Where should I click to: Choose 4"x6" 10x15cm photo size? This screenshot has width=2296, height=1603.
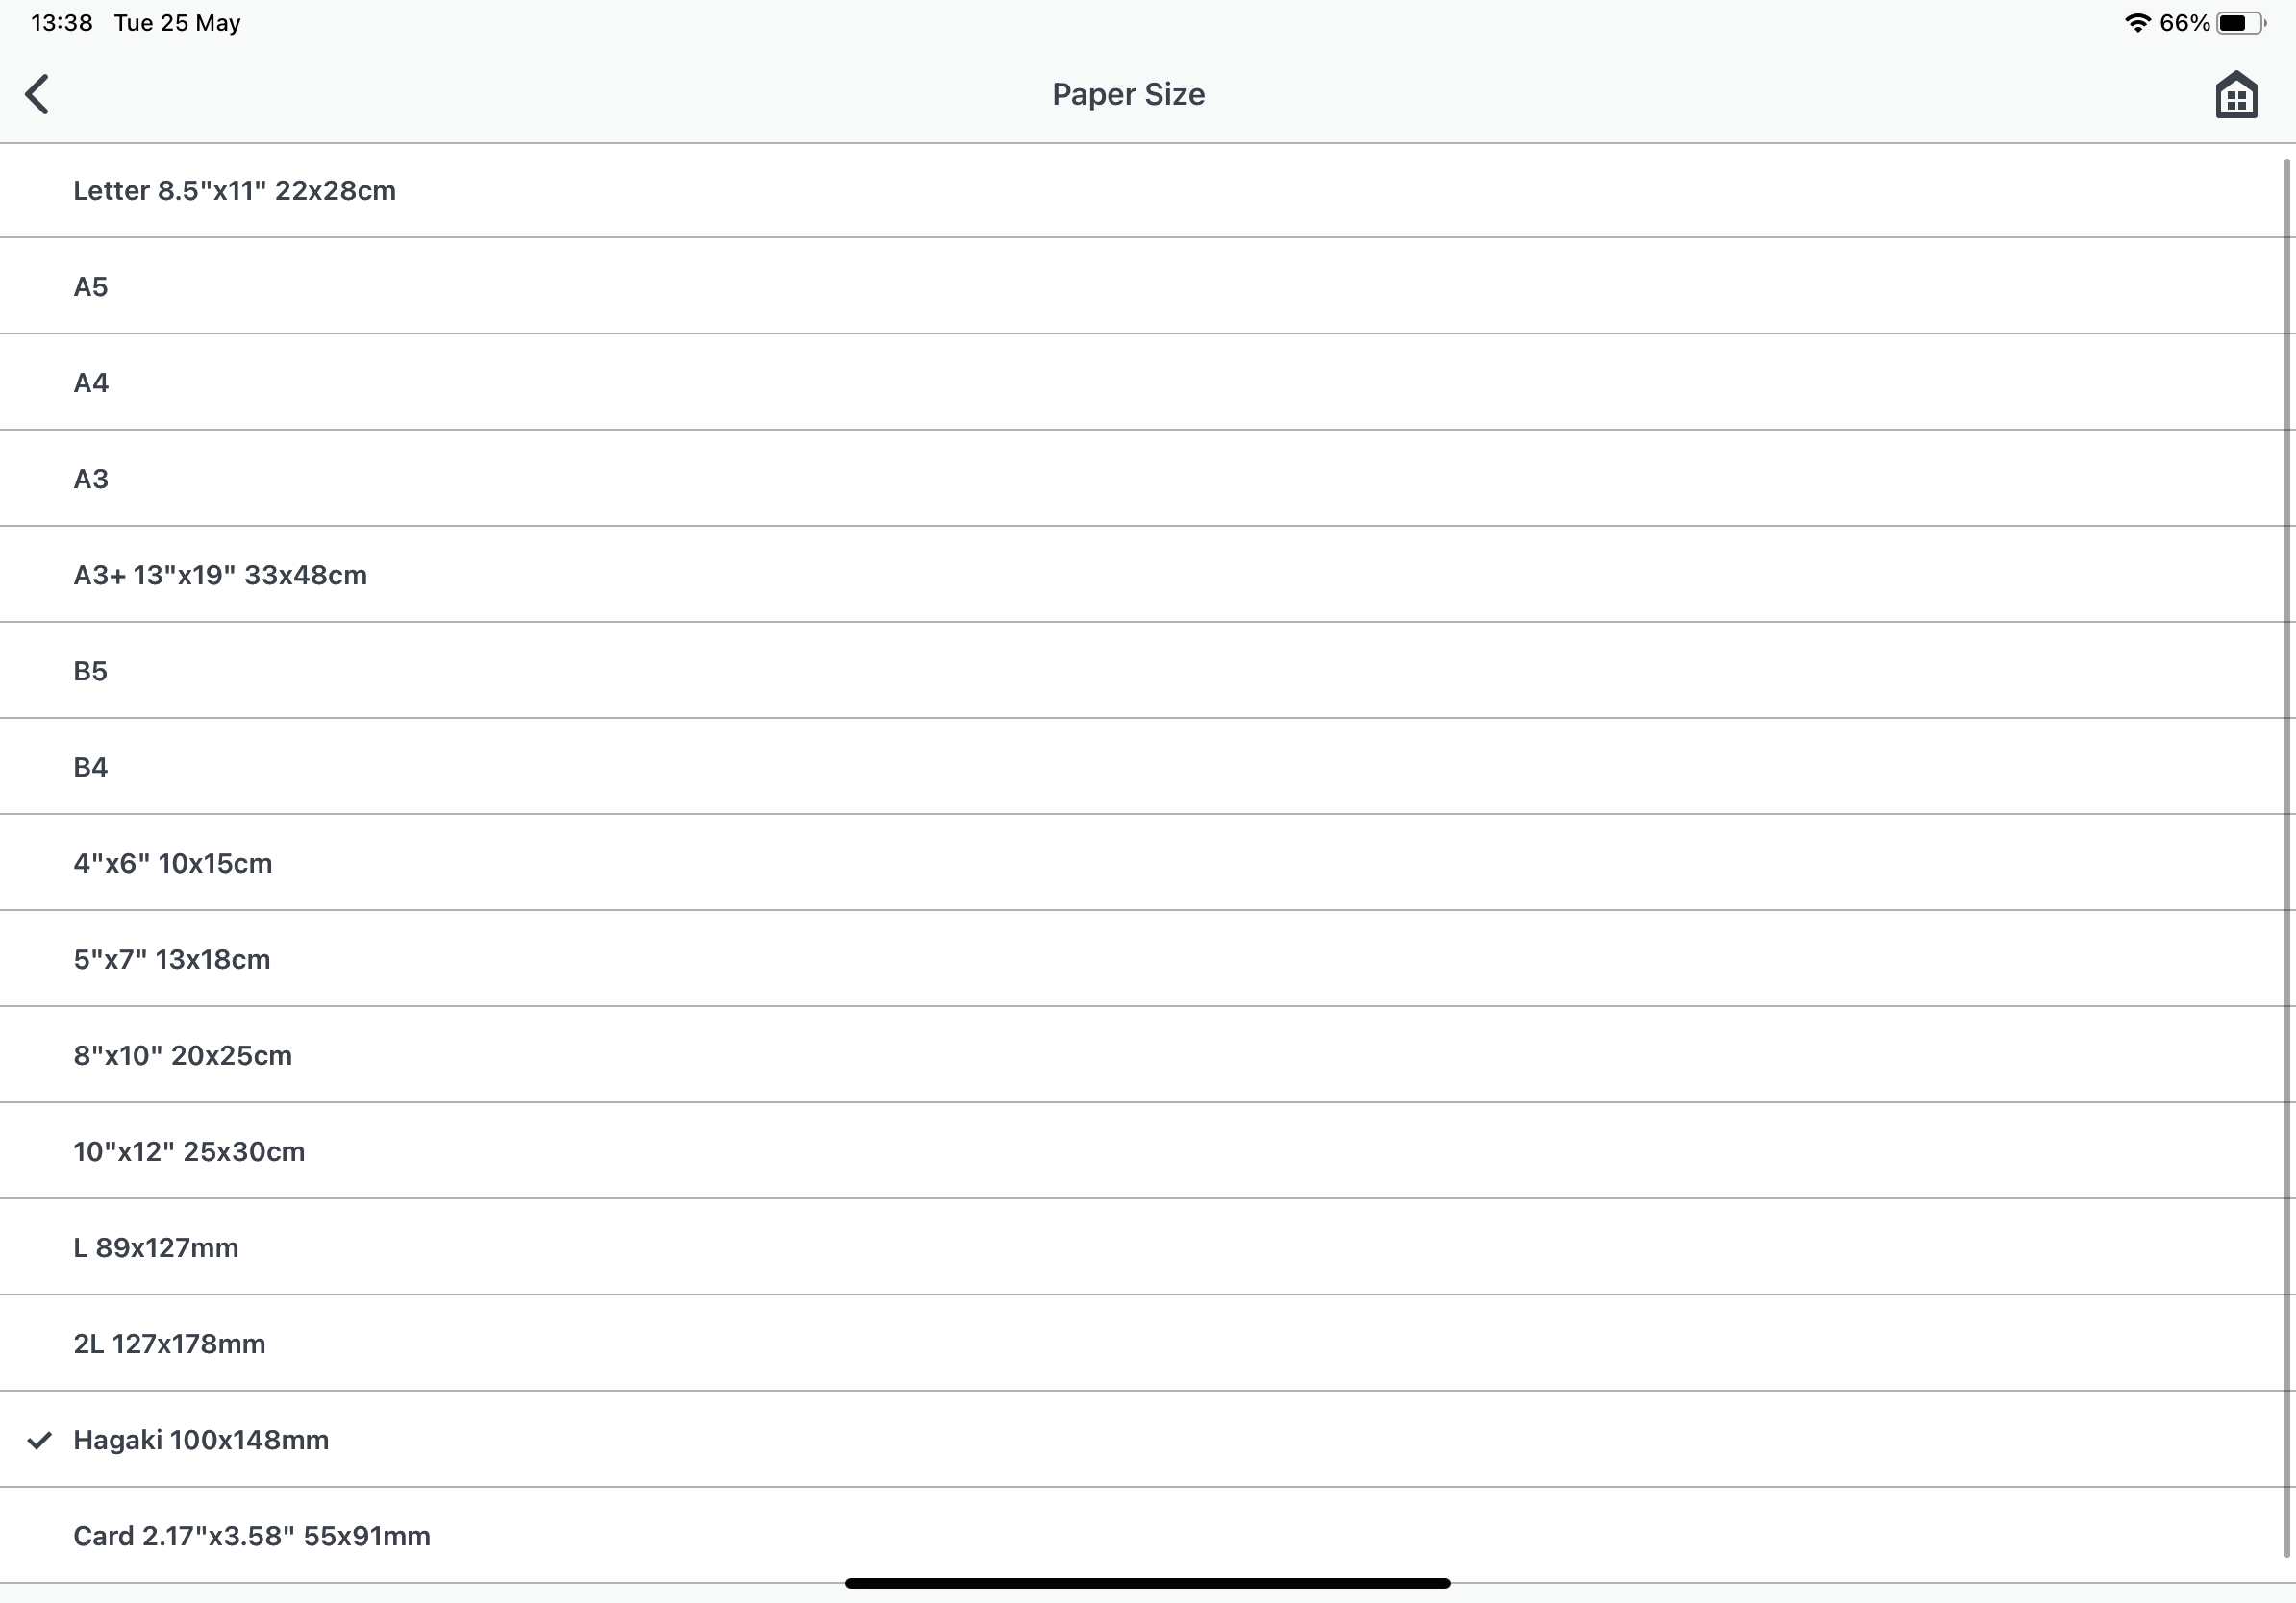pos(173,862)
